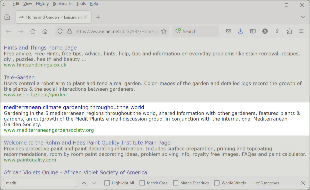
Task: Jump to next find match arrow
Action: tap(94, 183)
